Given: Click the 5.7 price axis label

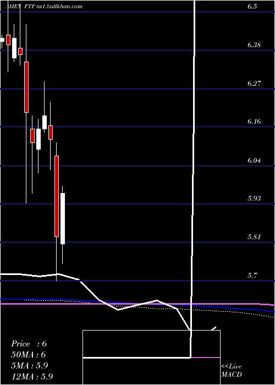Looking at the screenshot, I should (252, 275).
